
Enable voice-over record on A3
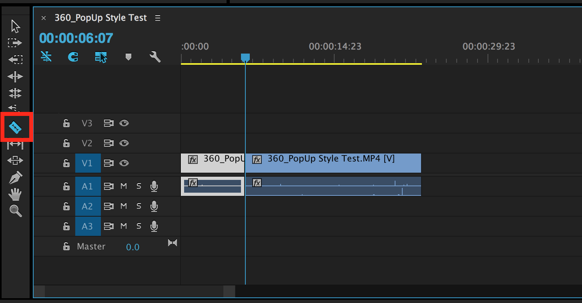click(x=154, y=226)
